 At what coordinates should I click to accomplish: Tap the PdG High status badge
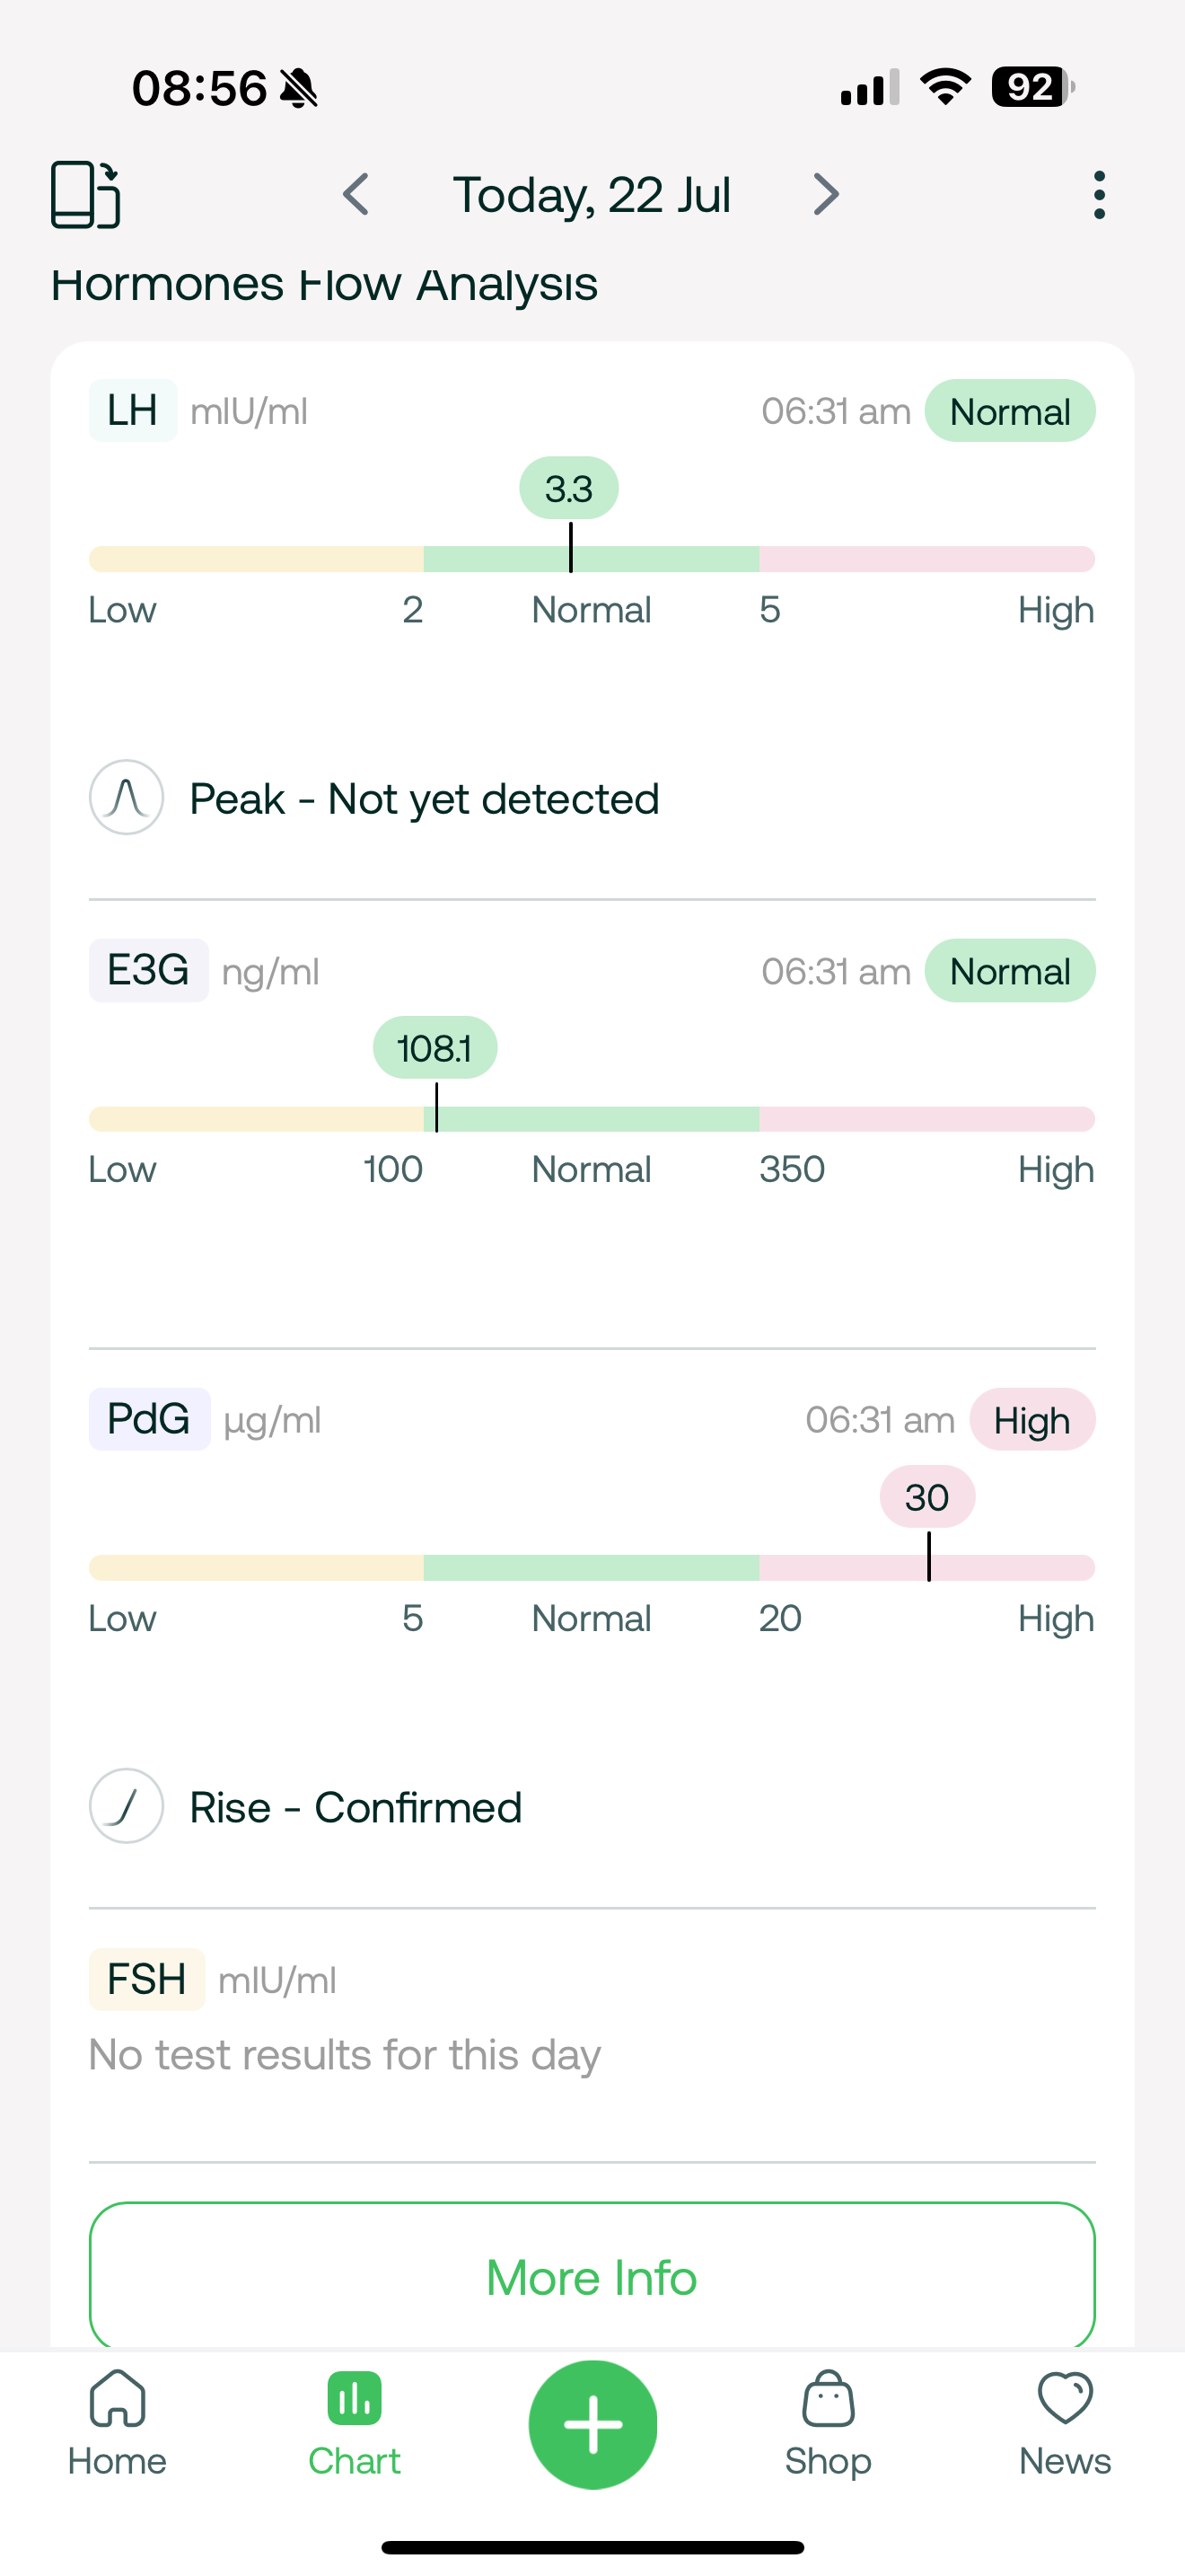click(1031, 1420)
